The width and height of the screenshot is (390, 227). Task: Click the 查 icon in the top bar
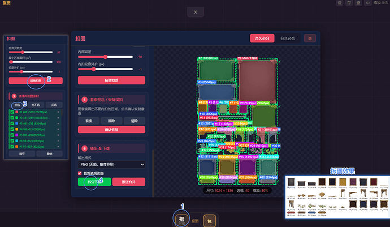click(358, 3)
